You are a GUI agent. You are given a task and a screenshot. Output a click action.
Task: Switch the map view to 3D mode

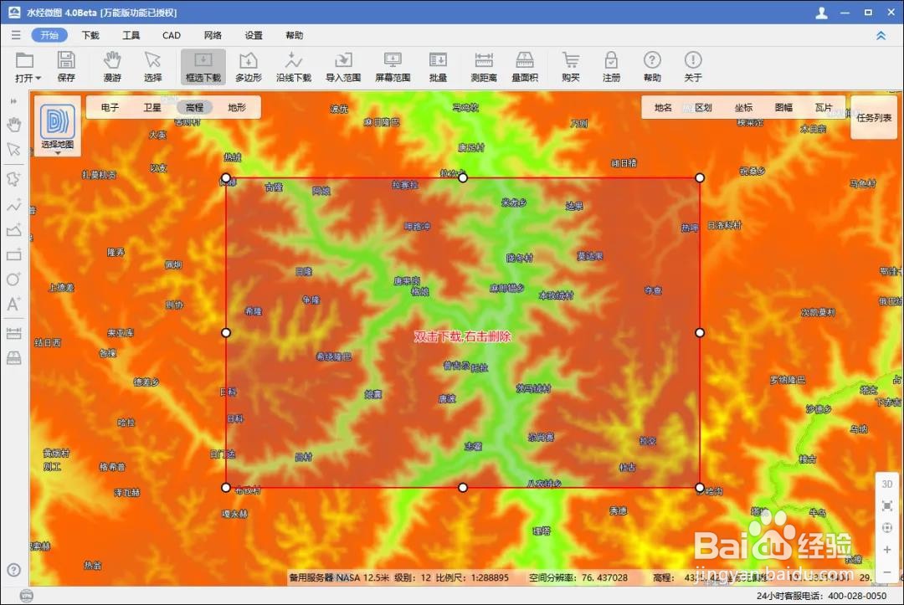point(886,484)
